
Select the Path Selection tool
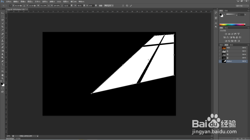[2, 68]
